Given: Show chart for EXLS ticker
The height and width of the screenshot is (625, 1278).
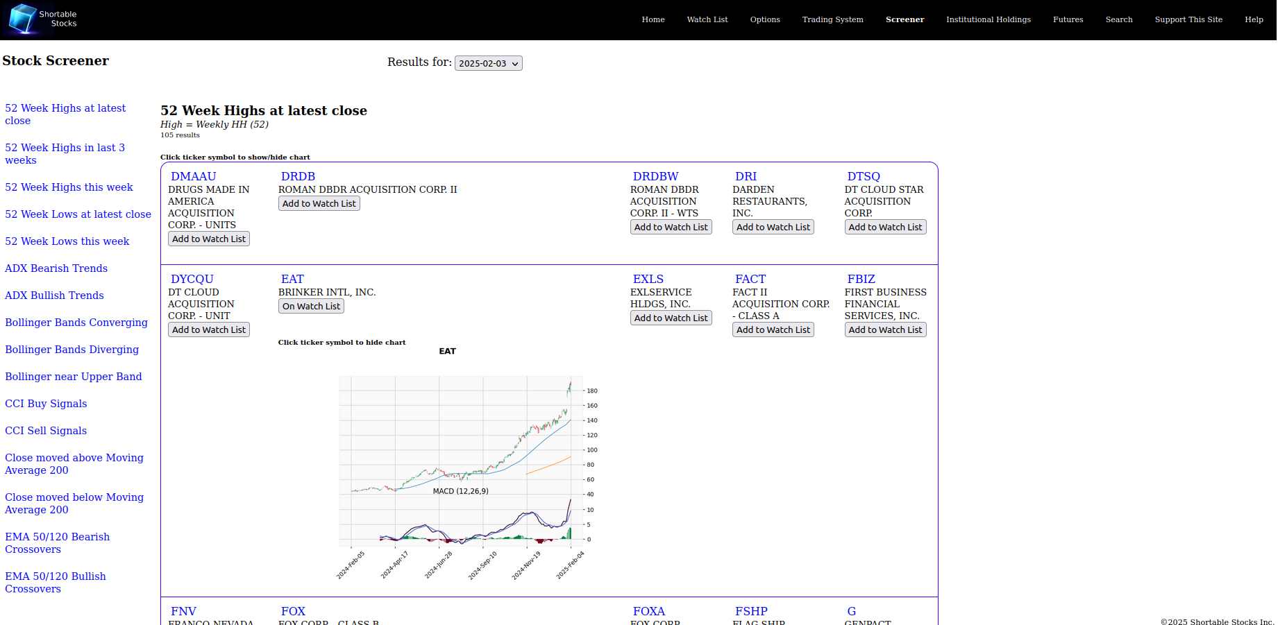Looking at the screenshot, I should pyautogui.click(x=648, y=279).
